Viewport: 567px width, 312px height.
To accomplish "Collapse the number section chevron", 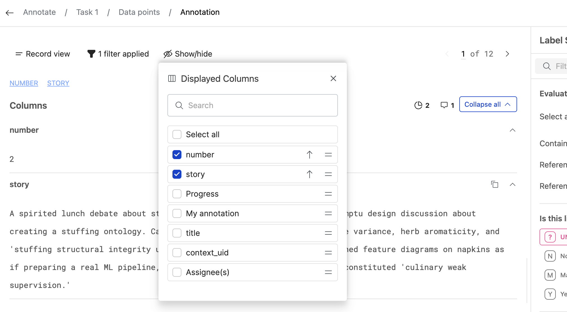I will [513, 130].
